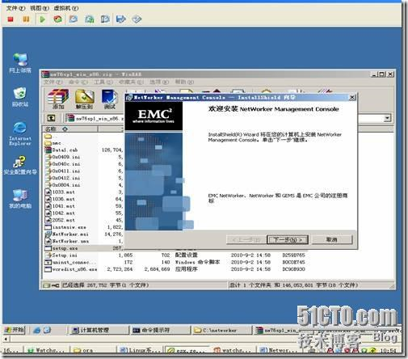Click 取消 Cancel button in installer

332,239
